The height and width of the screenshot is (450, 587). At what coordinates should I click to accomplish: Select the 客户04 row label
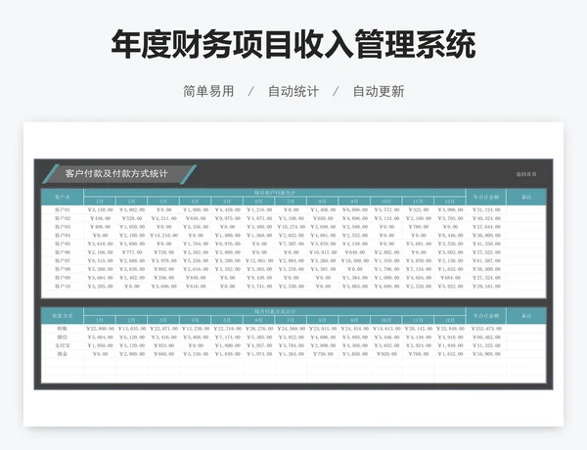(x=63, y=236)
